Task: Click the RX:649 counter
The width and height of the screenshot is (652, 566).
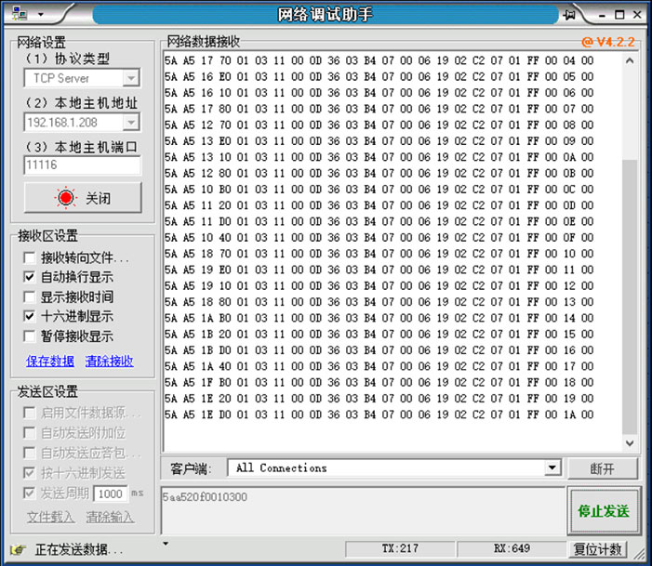Action: pyautogui.click(x=512, y=548)
